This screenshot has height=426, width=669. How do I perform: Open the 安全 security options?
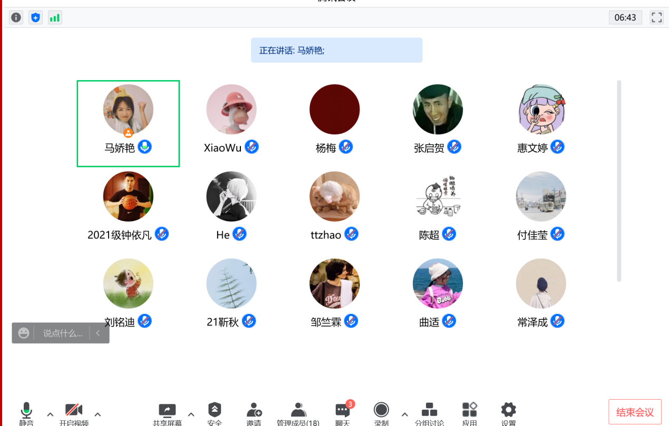(x=215, y=412)
